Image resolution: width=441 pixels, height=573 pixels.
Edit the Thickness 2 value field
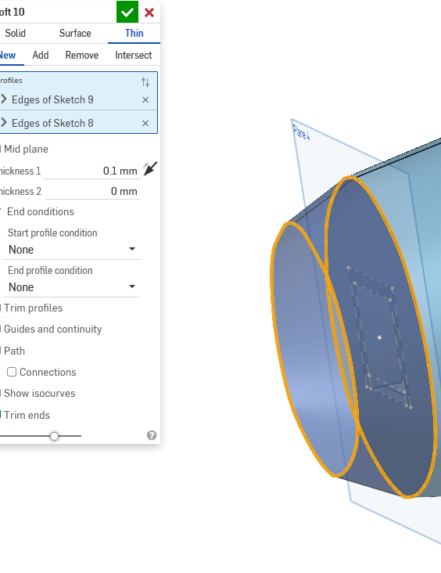[92, 191]
